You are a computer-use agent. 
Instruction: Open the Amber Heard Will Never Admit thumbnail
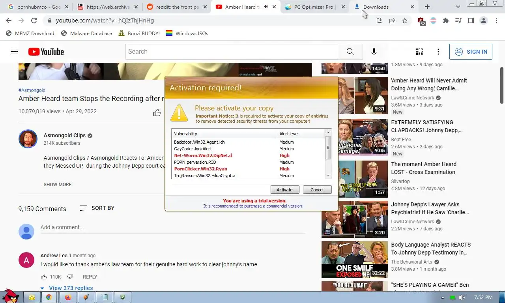355,95
